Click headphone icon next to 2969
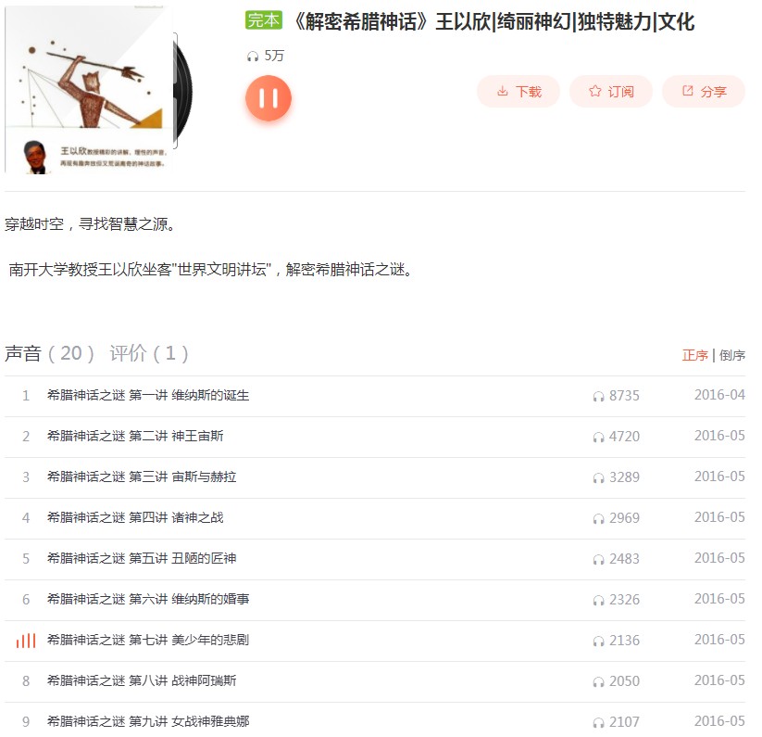Viewport: 762px width, 737px height. [x=598, y=519]
